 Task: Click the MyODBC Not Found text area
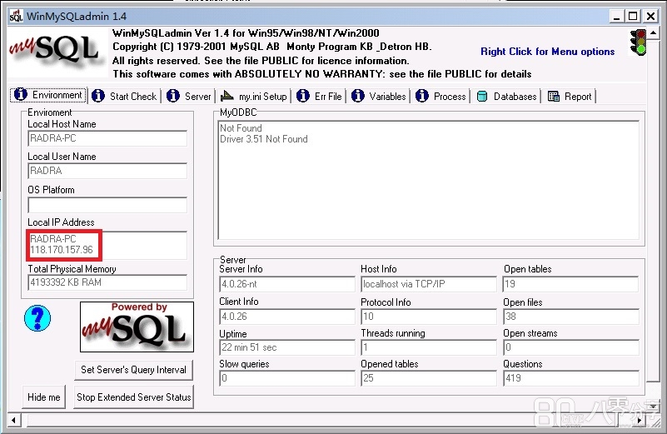(x=428, y=180)
